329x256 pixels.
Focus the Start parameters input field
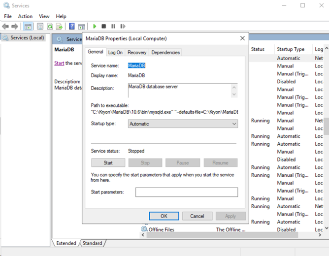pyautogui.click(x=187, y=192)
